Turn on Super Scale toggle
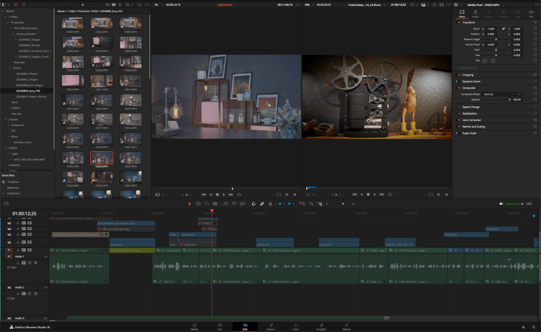The width and height of the screenshot is (541, 332). pyautogui.click(x=458, y=133)
